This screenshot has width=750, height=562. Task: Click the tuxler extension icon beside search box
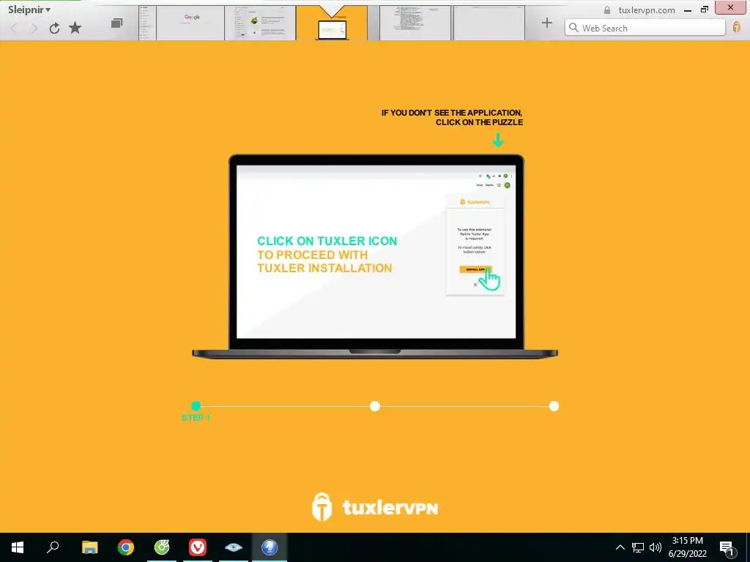[737, 27]
